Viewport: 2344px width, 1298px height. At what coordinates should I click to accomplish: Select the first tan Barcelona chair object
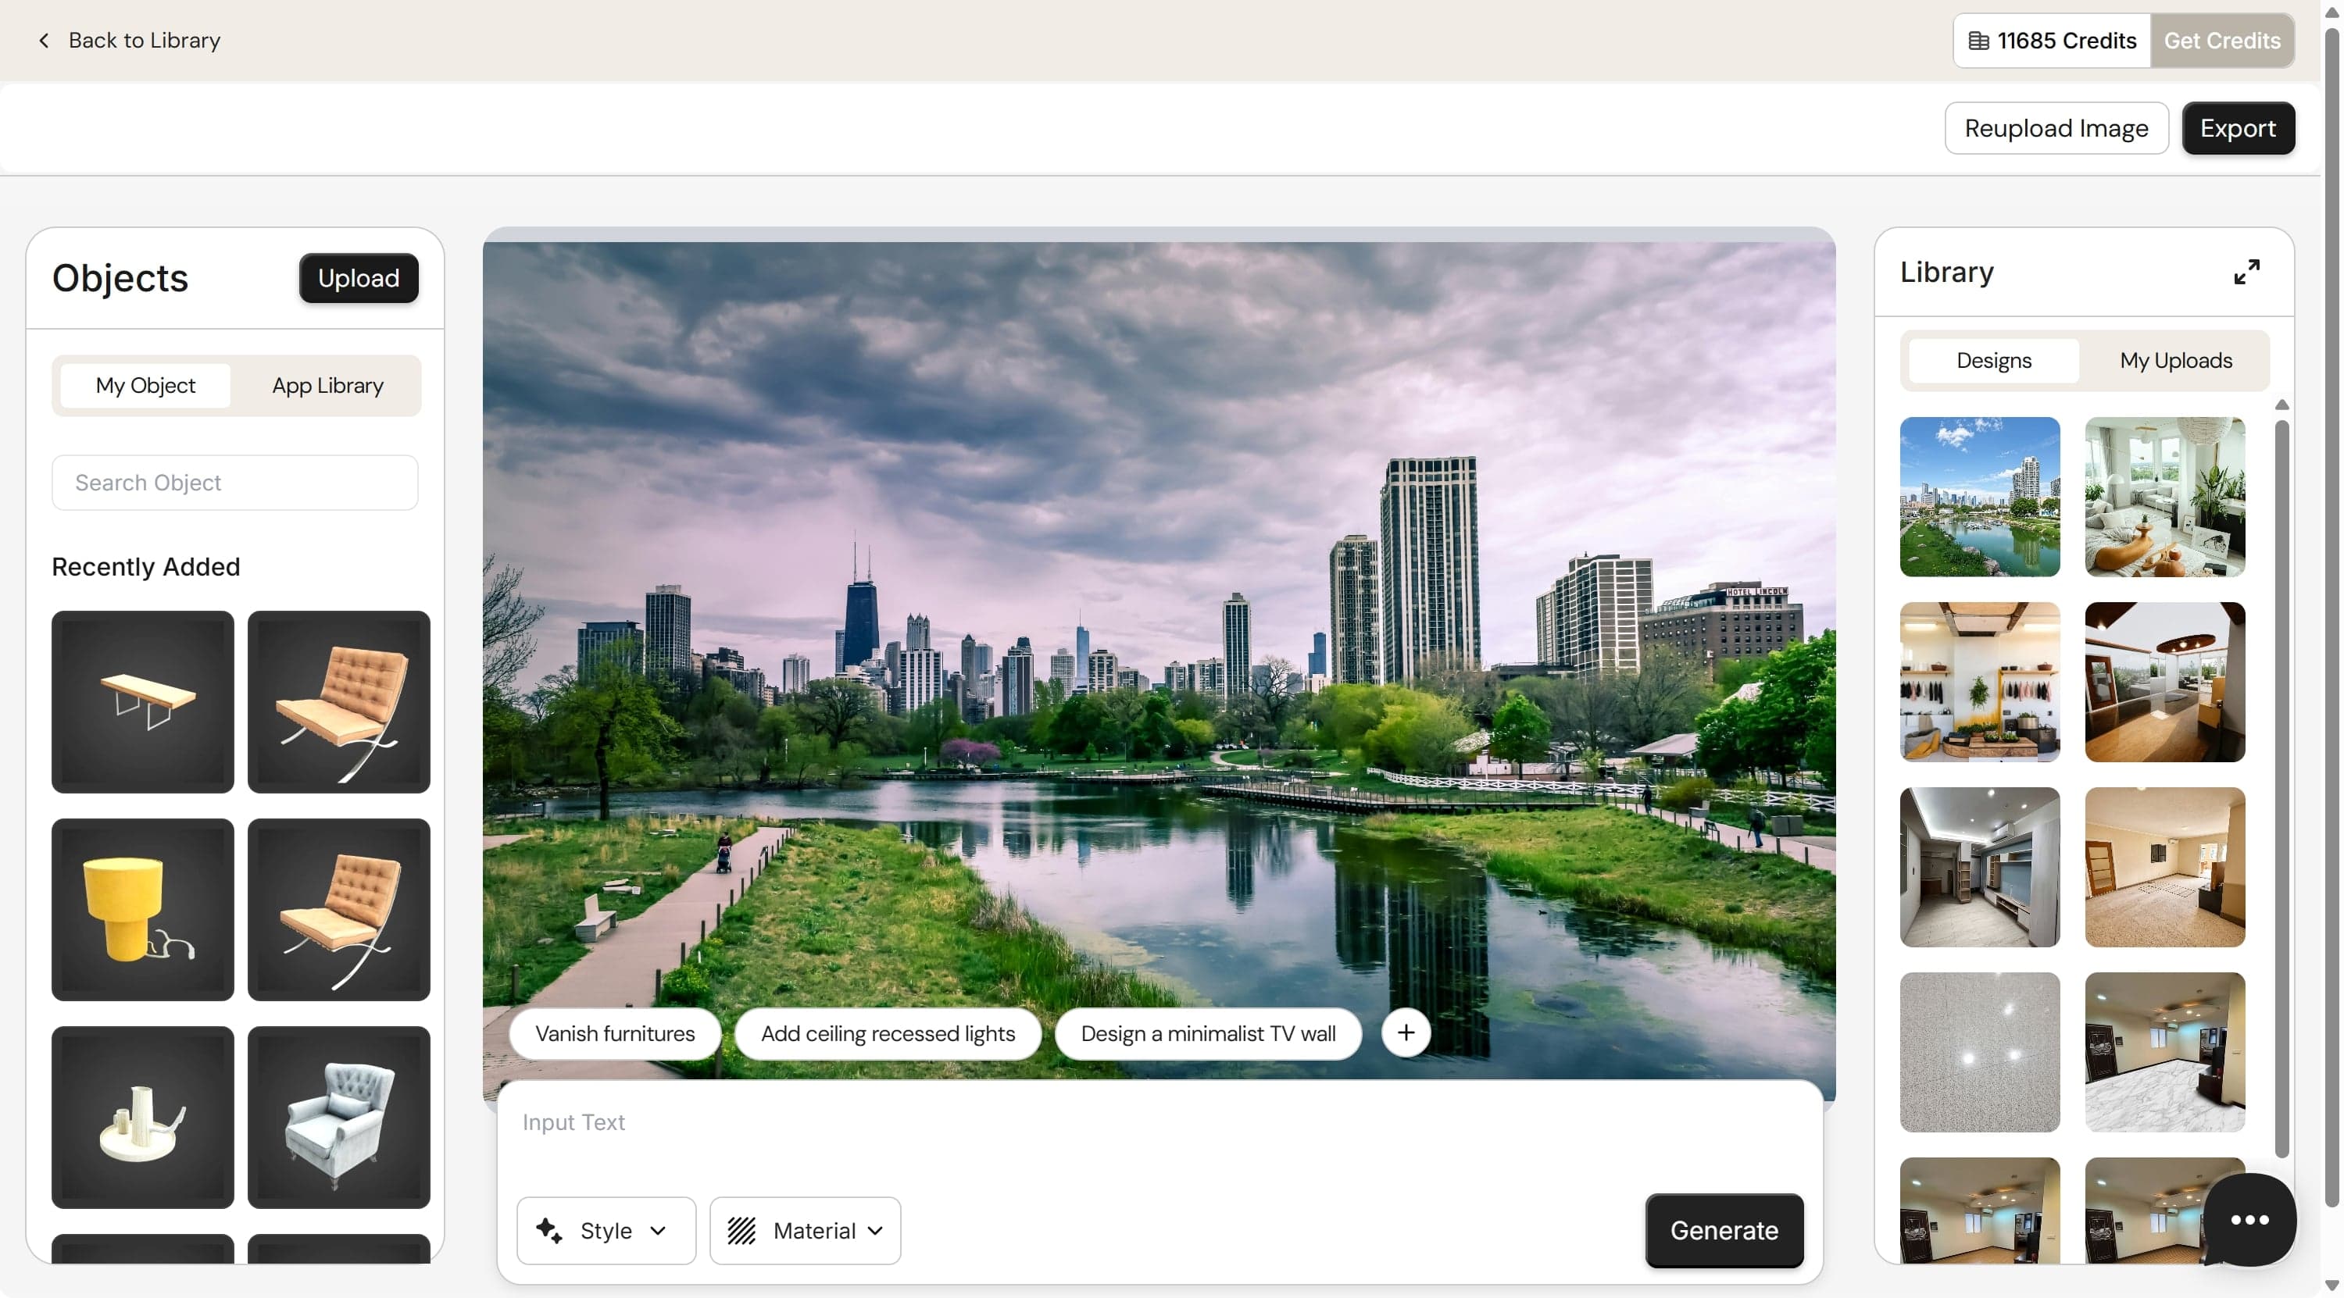[338, 701]
